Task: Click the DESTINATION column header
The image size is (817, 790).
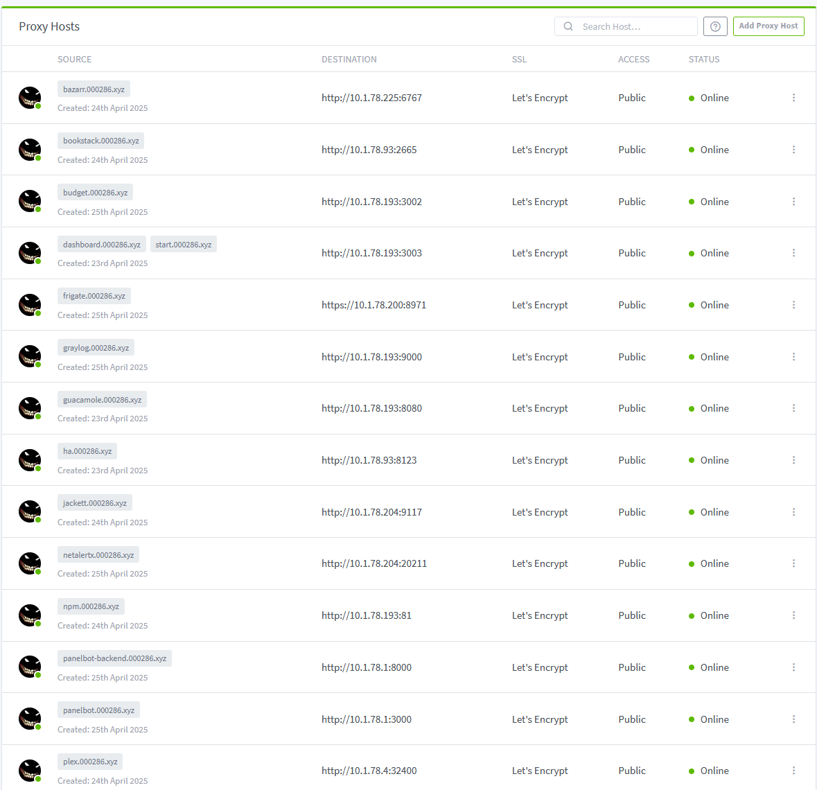Action: click(x=349, y=60)
